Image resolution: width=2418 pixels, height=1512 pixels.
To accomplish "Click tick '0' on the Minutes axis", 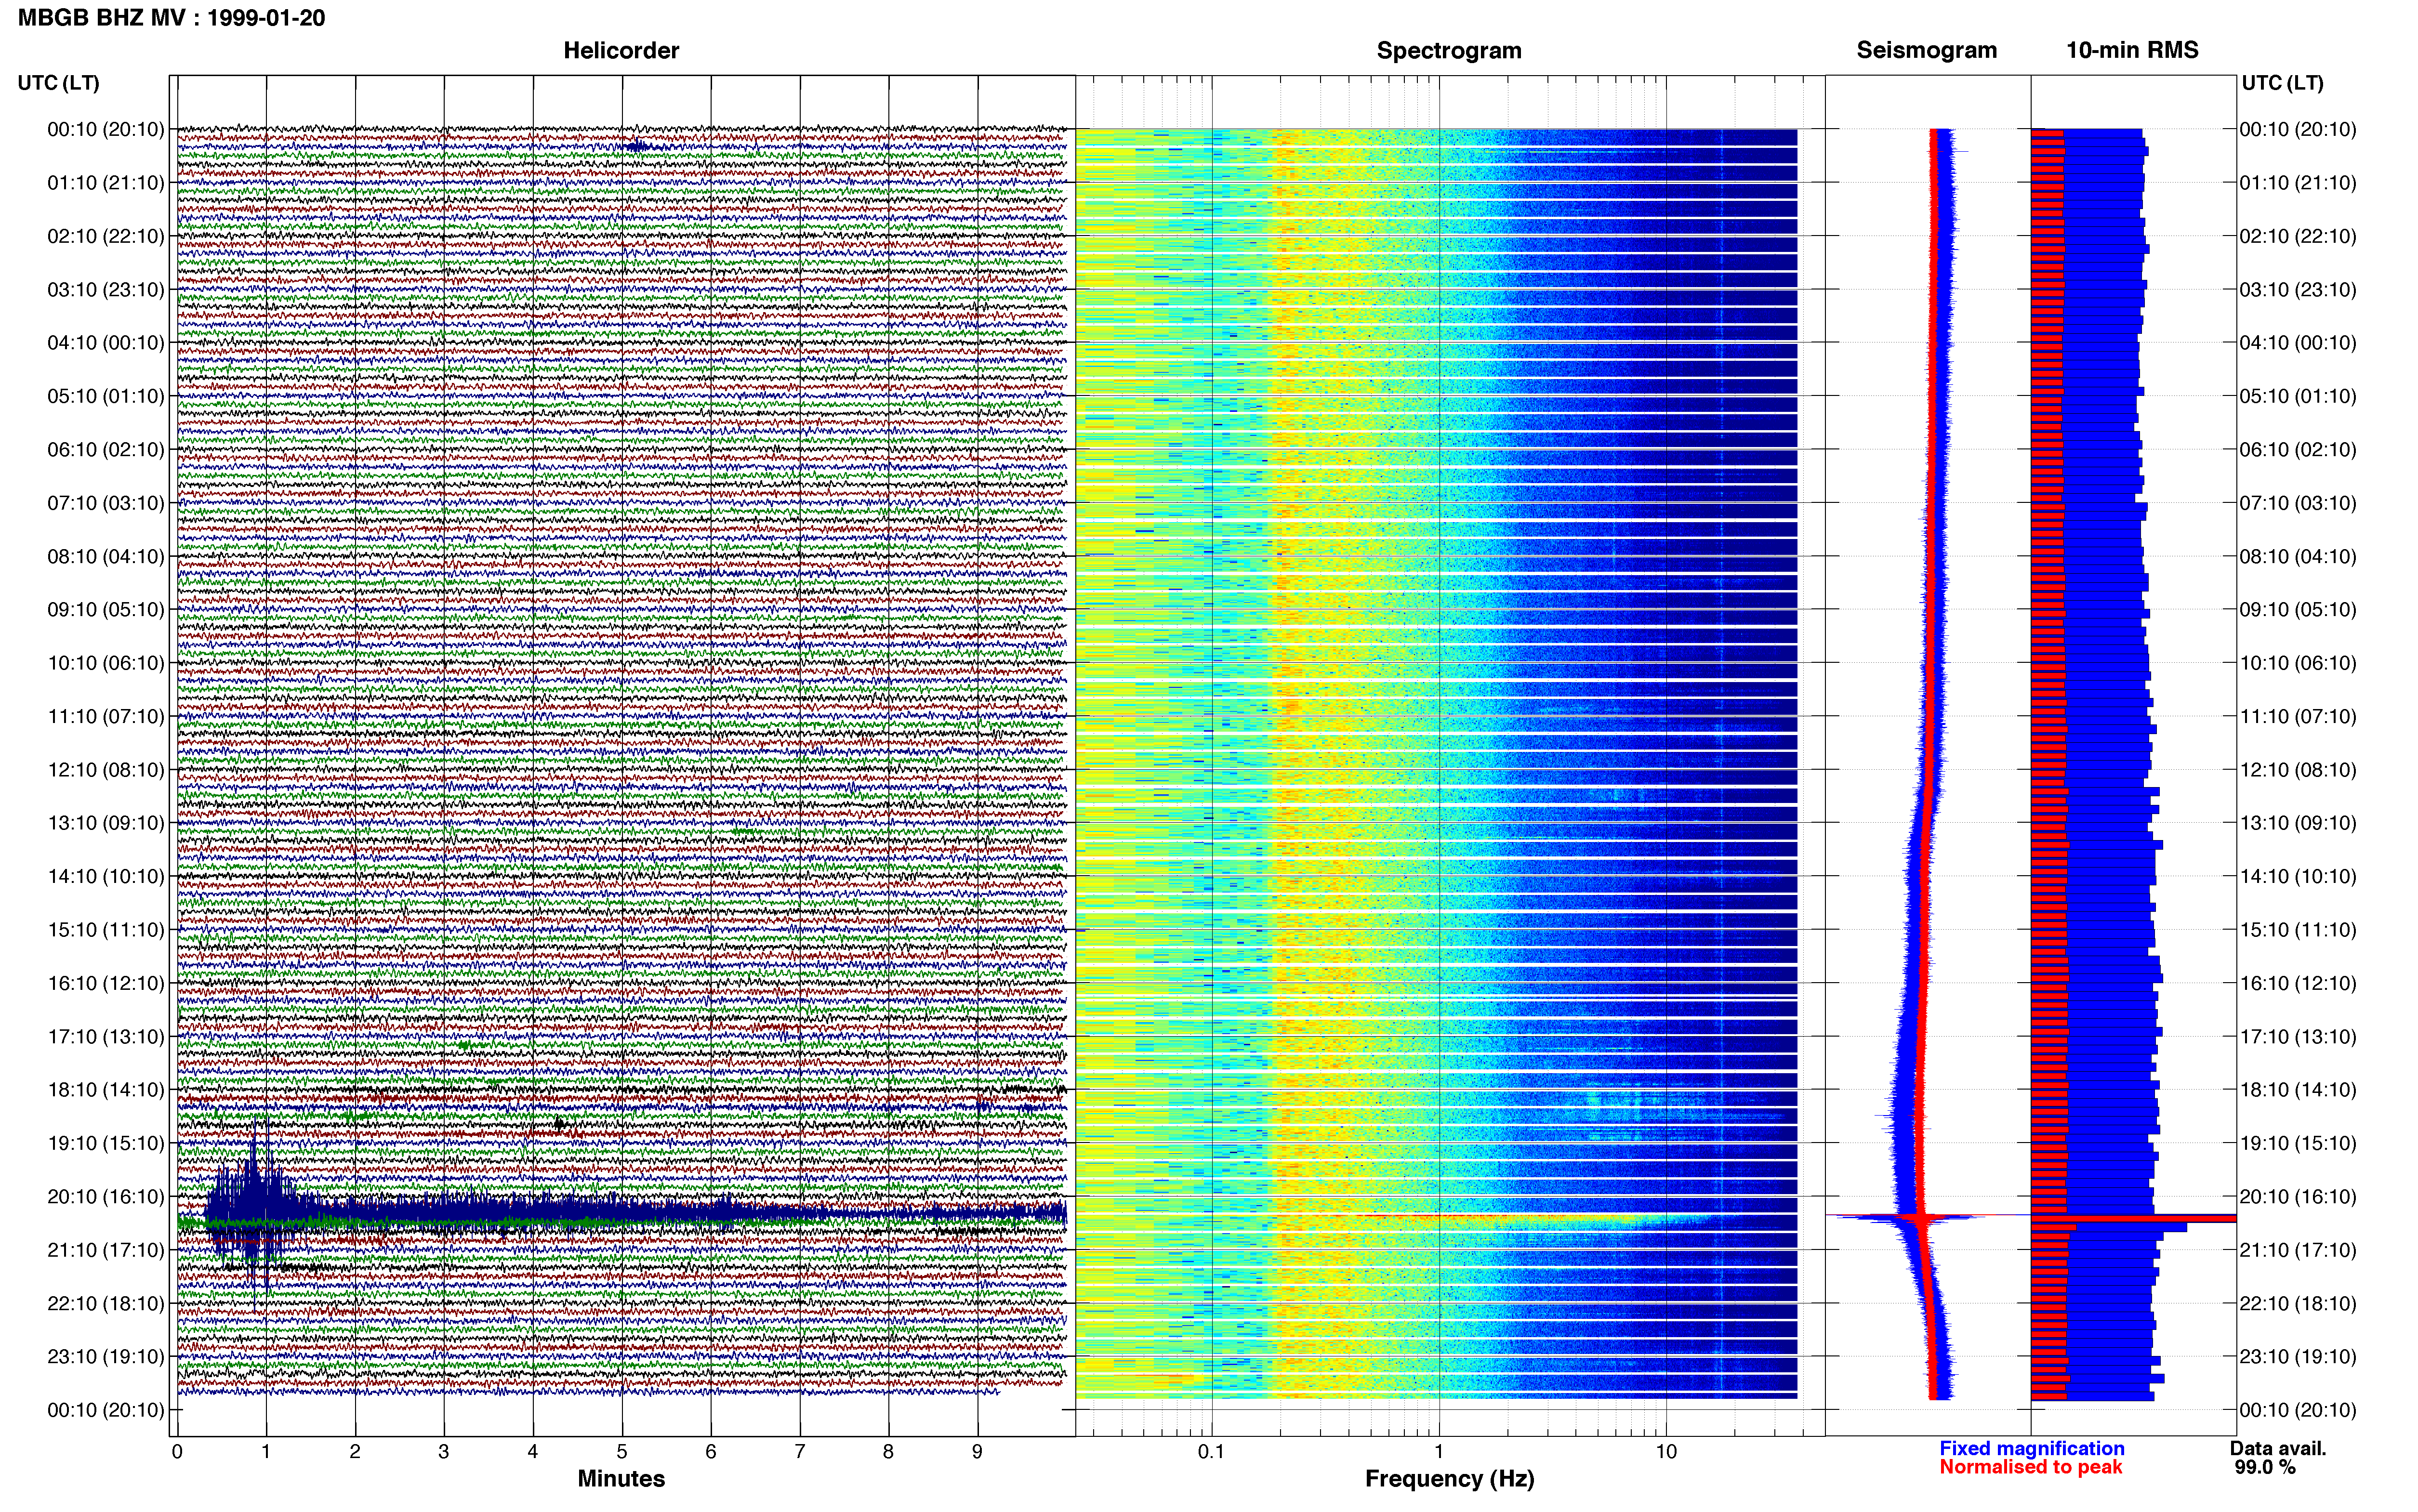I will tap(177, 1452).
